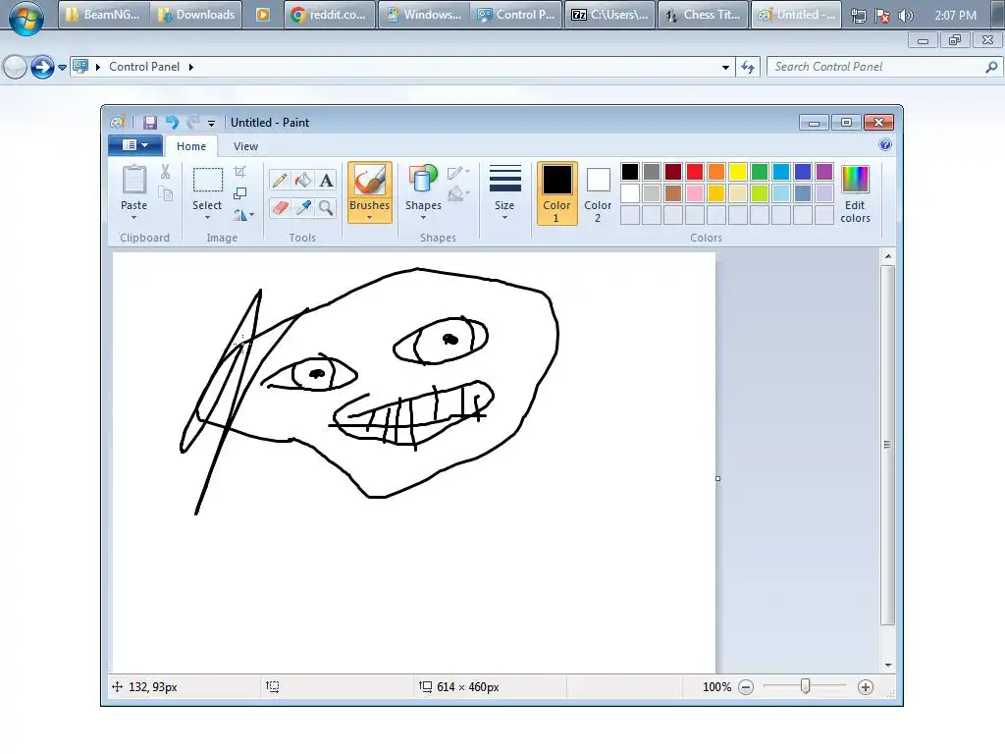Viewport: 1005px width, 754px height.
Task: Switch to the View ribbon tab
Action: 245,146
